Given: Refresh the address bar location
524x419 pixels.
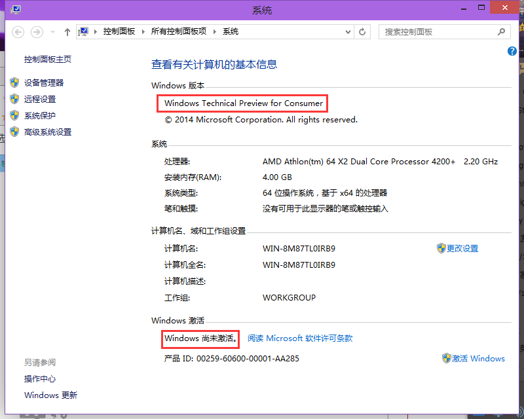Looking at the screenshot, I should tap(362, 31).
